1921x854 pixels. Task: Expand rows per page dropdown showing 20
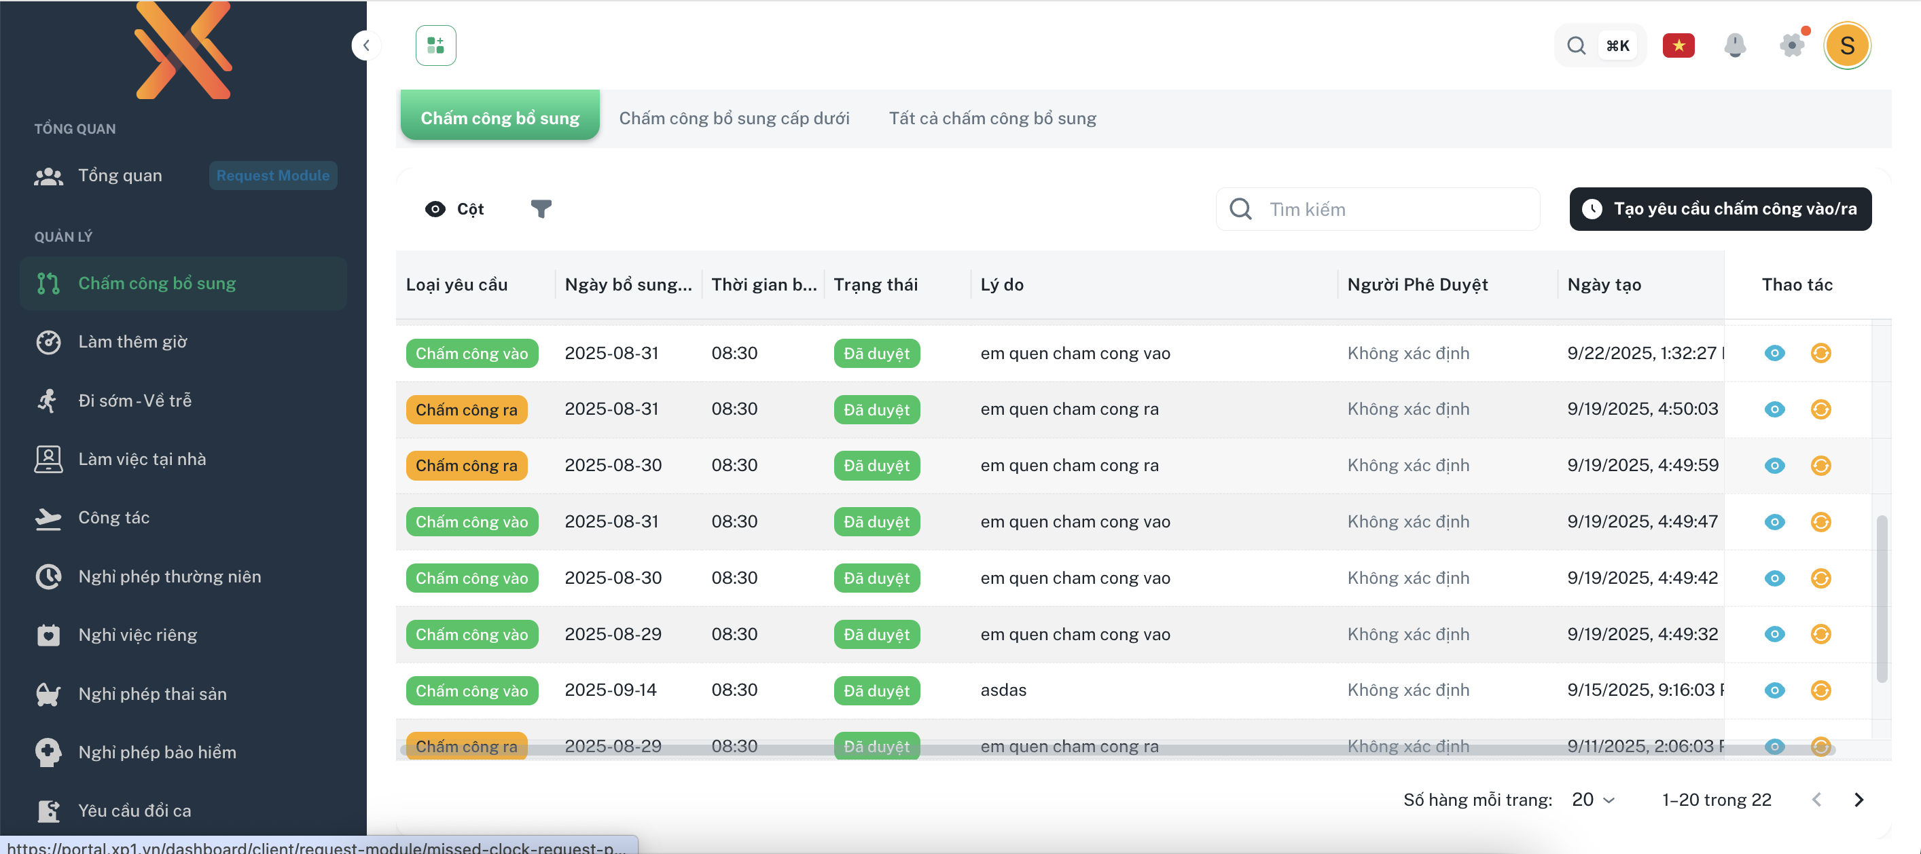[x=1593, y=800]
